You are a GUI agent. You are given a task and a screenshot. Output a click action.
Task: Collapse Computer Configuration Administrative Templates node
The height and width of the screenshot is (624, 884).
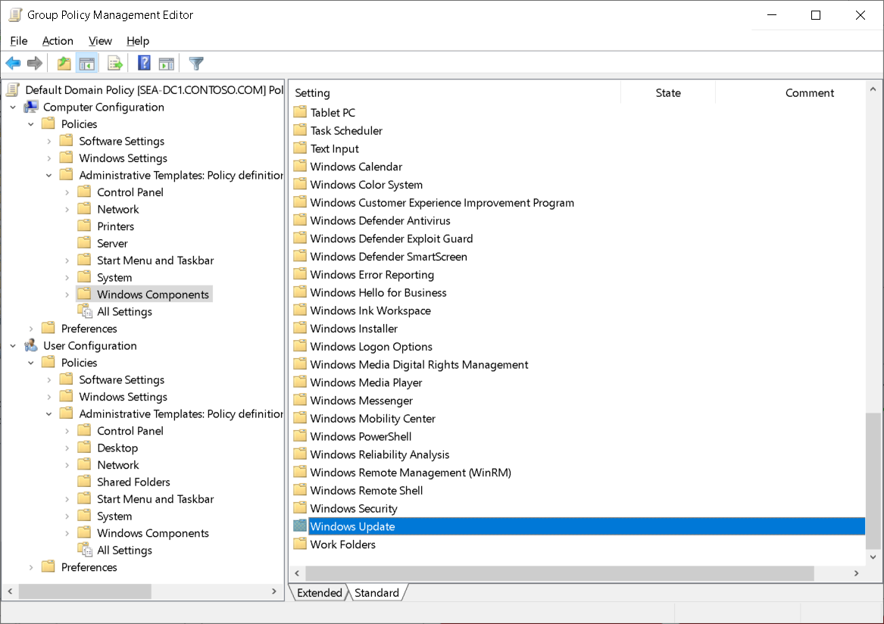pos(49,175)
